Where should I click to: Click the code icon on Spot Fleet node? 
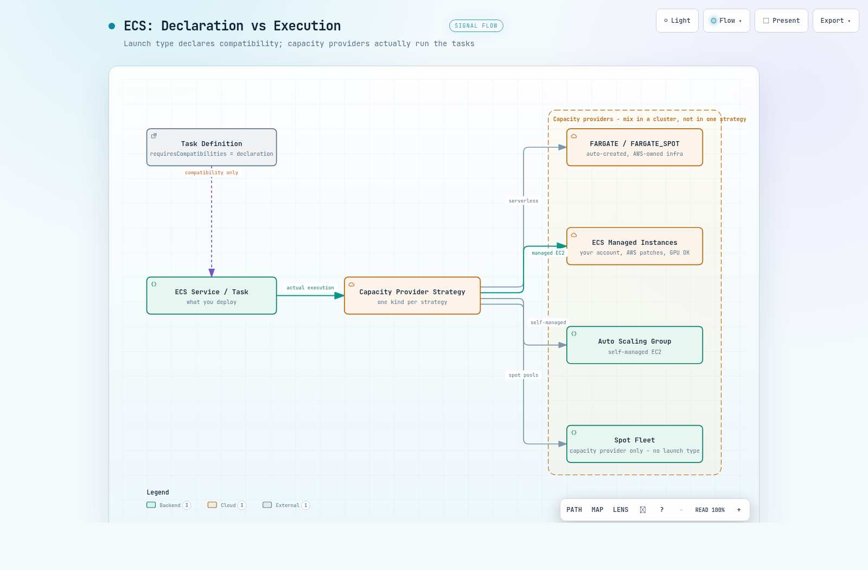[x=574, y=432]
